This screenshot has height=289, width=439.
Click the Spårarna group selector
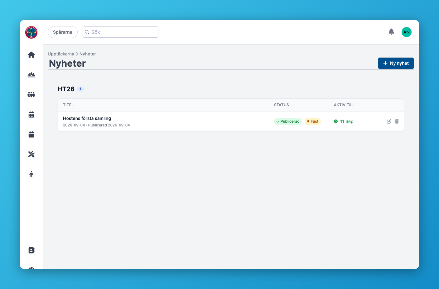[63, 32]
